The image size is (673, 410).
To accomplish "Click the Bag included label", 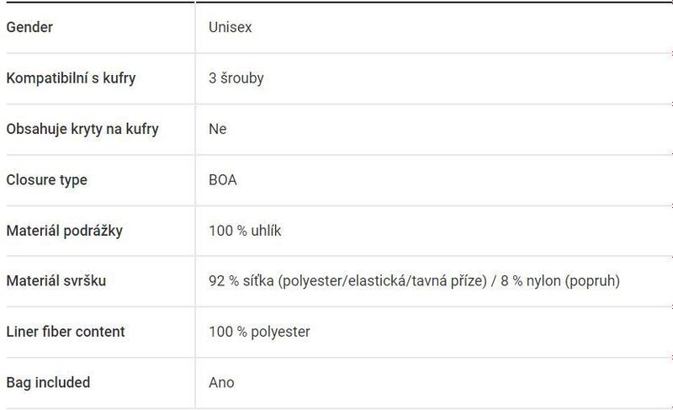I will click(x=48, y=382).
